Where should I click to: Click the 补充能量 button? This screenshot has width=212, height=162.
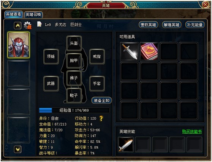point(195,25)
